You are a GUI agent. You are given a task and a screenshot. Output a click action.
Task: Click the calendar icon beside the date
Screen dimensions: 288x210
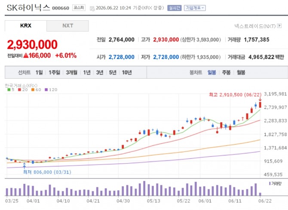pos(92,8)
